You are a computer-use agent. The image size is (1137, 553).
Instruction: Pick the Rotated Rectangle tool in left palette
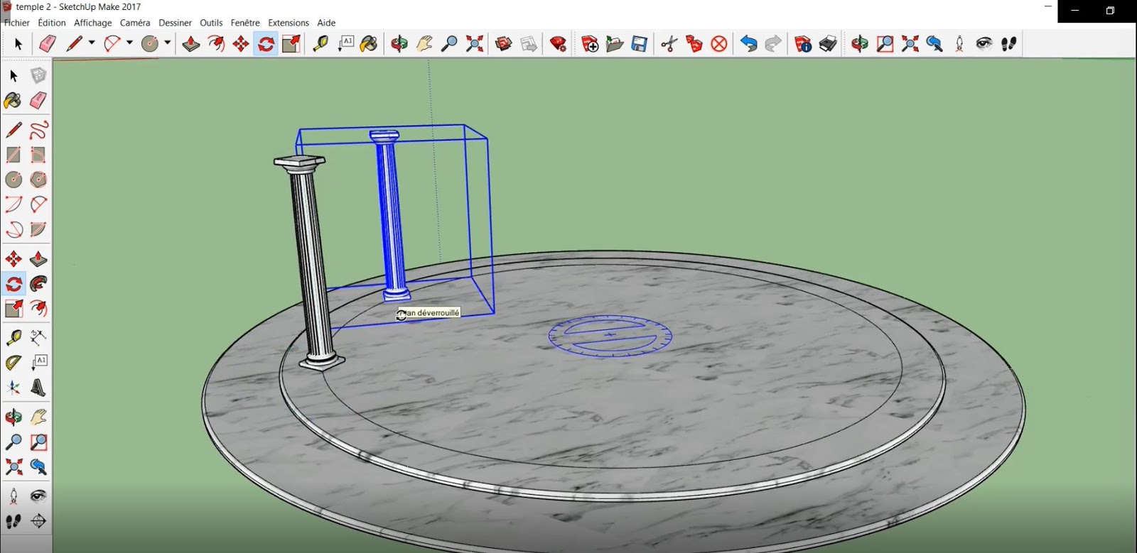pyautogui.click(x=38, y=155)
